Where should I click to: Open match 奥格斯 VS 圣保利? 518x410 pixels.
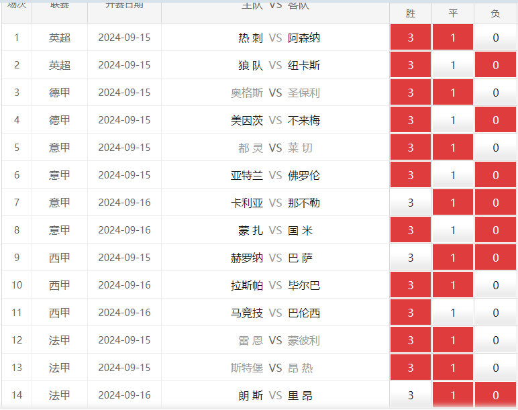[275, 93]
